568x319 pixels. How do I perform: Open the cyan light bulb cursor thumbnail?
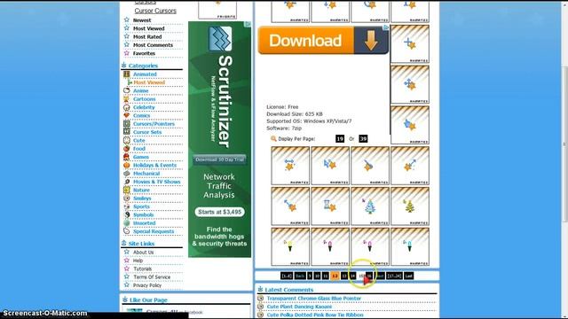(x=410, y=246)
